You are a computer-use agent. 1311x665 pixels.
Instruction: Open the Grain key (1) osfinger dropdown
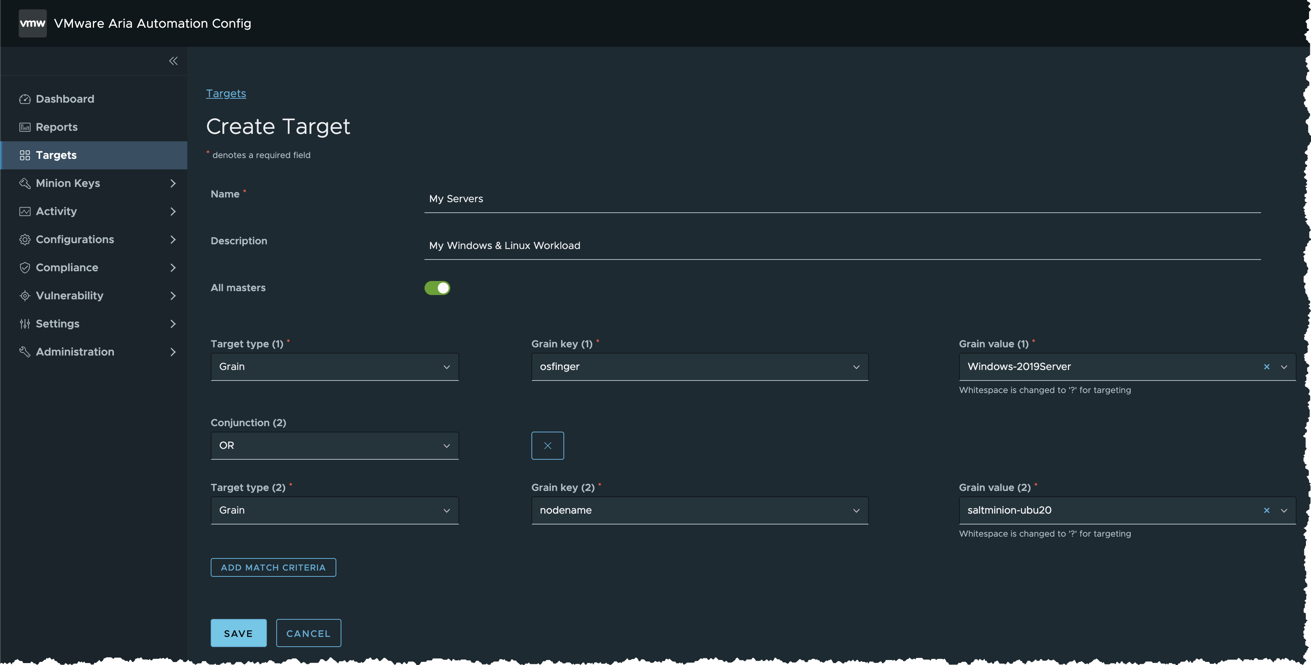(700, 366)
